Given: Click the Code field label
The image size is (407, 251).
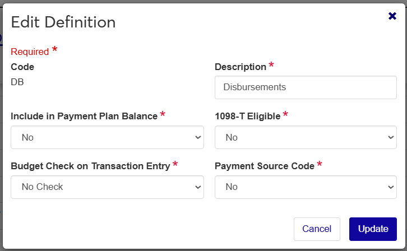Looking at the screenshot, I should coord(22,67).
